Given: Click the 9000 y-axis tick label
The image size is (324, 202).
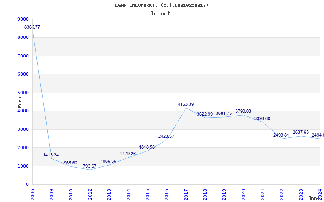Looking at the screenshot, I should [23, 19].
